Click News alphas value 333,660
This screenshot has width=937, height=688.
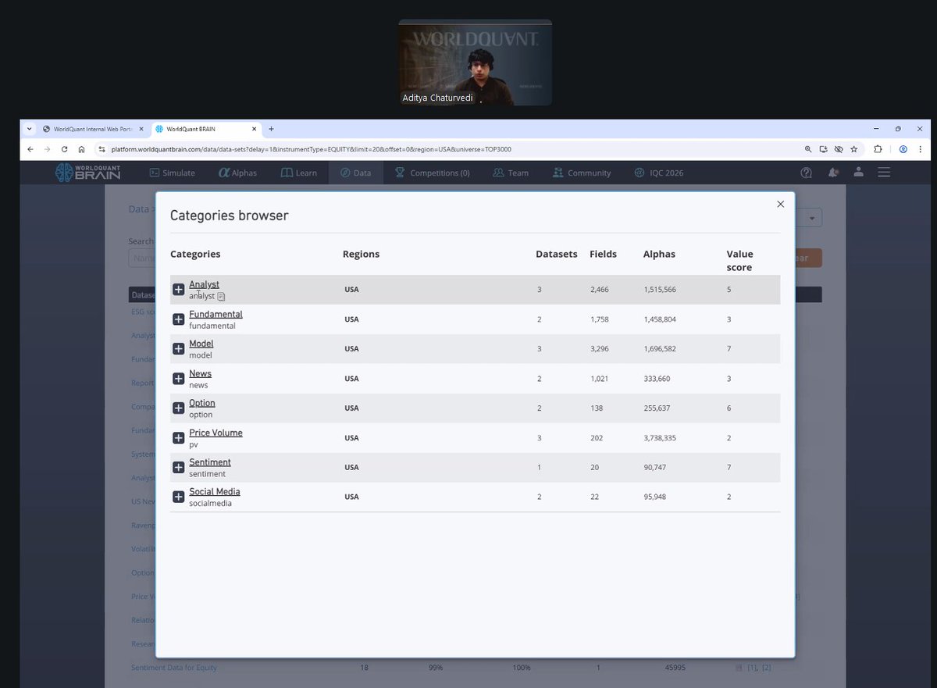click(657, 378)
